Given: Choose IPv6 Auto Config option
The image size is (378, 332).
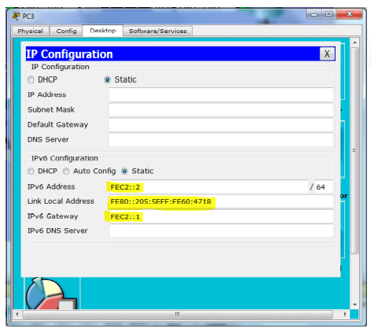Looking at the screenshot, I should point(66,172).
